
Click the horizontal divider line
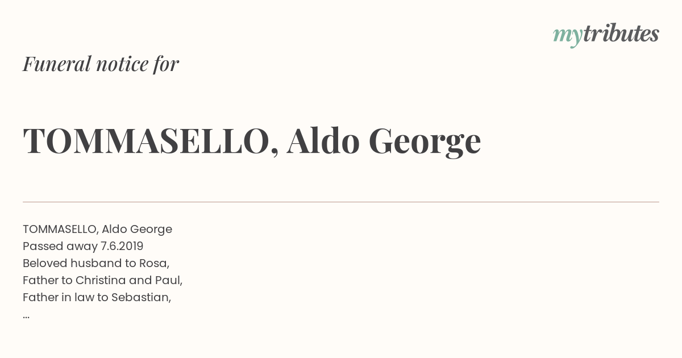341,202
